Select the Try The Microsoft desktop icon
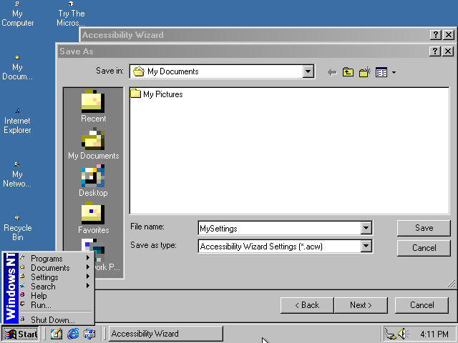 pyautogui.click(x=71, y=14)
